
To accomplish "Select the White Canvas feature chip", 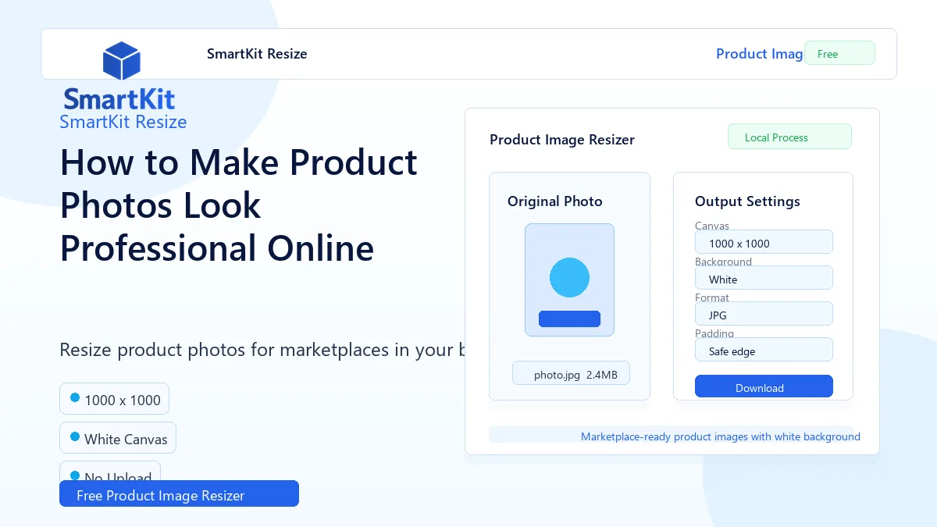I will [x=118, y=438].
